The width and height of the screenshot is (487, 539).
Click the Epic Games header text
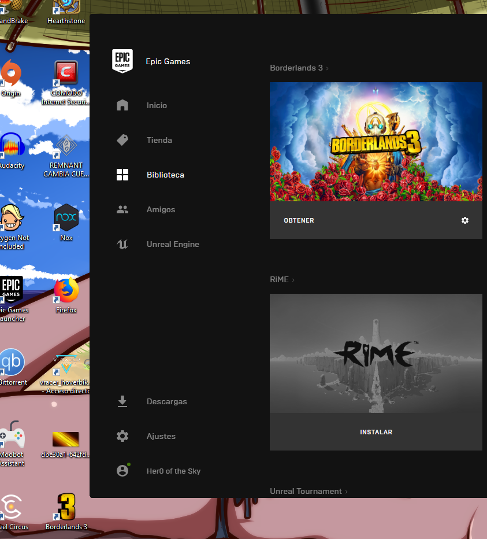(x=168, y=61)
